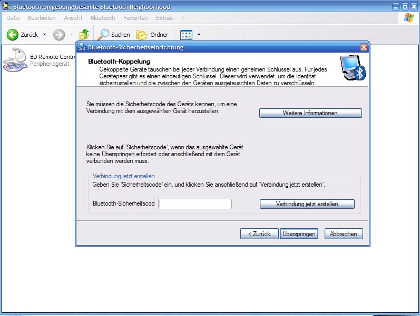Expand the Zurück history dropdown arrow
Image resolution: width=420 pixels, height=316 pixels.
[44, 35]
